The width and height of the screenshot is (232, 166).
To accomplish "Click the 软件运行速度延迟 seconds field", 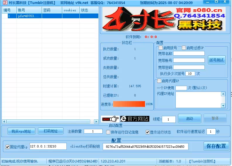I will (211, 132).
